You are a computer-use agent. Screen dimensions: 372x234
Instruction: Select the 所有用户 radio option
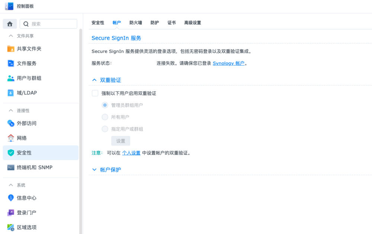point(105,117)
